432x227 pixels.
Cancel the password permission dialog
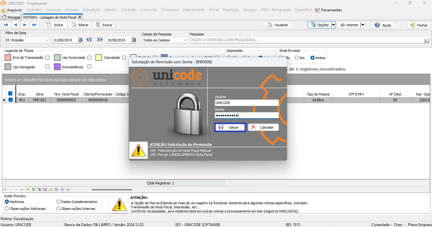pyautogui.click(x=263, y=127)
